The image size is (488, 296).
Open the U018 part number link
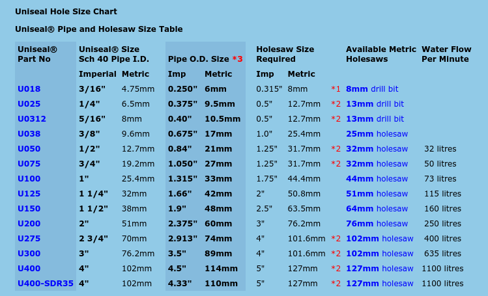coord(29,89)
